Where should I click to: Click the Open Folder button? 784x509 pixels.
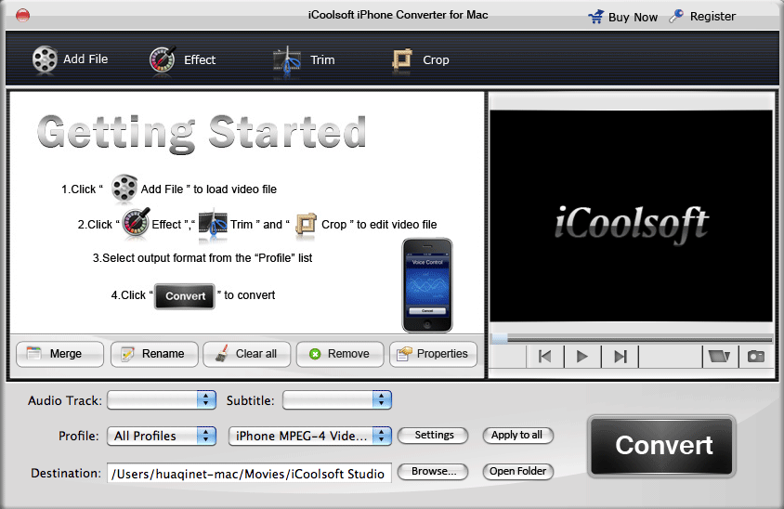pos(518,472)
